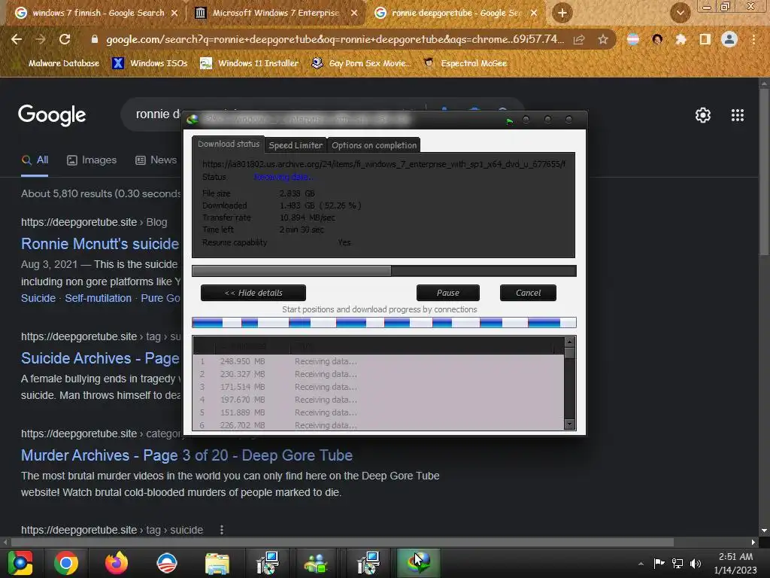The width and height of the screenshot is (770, 578).
Task: Open the Espectral McGee bookmark
Action: [x=465, y=63]
